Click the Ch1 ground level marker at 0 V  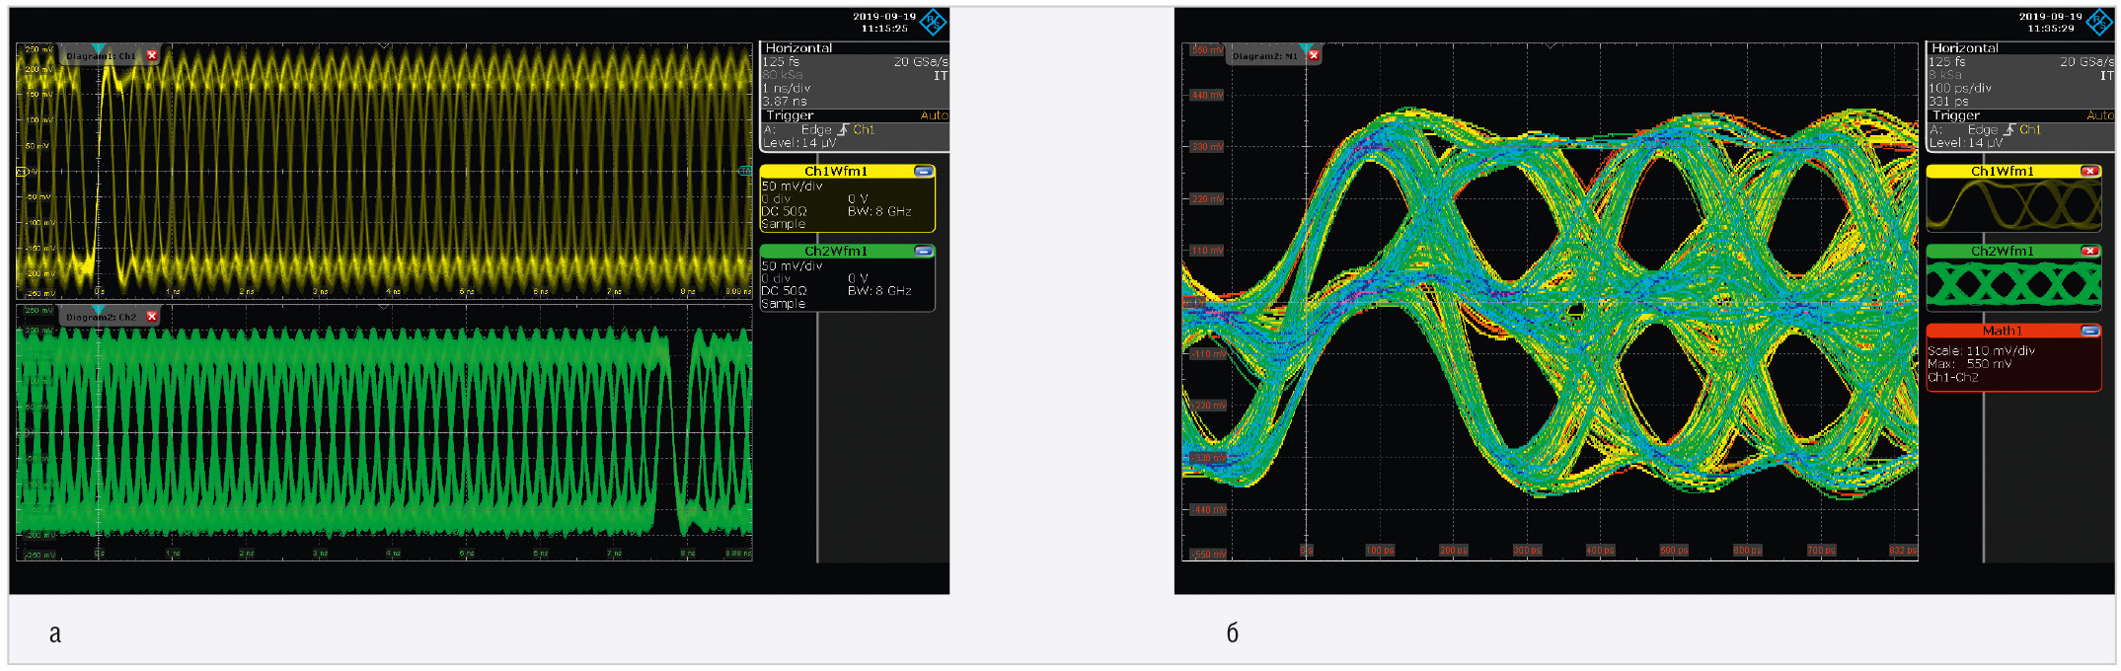23,172
